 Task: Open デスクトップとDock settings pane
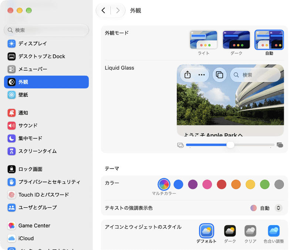coord(47,57)
